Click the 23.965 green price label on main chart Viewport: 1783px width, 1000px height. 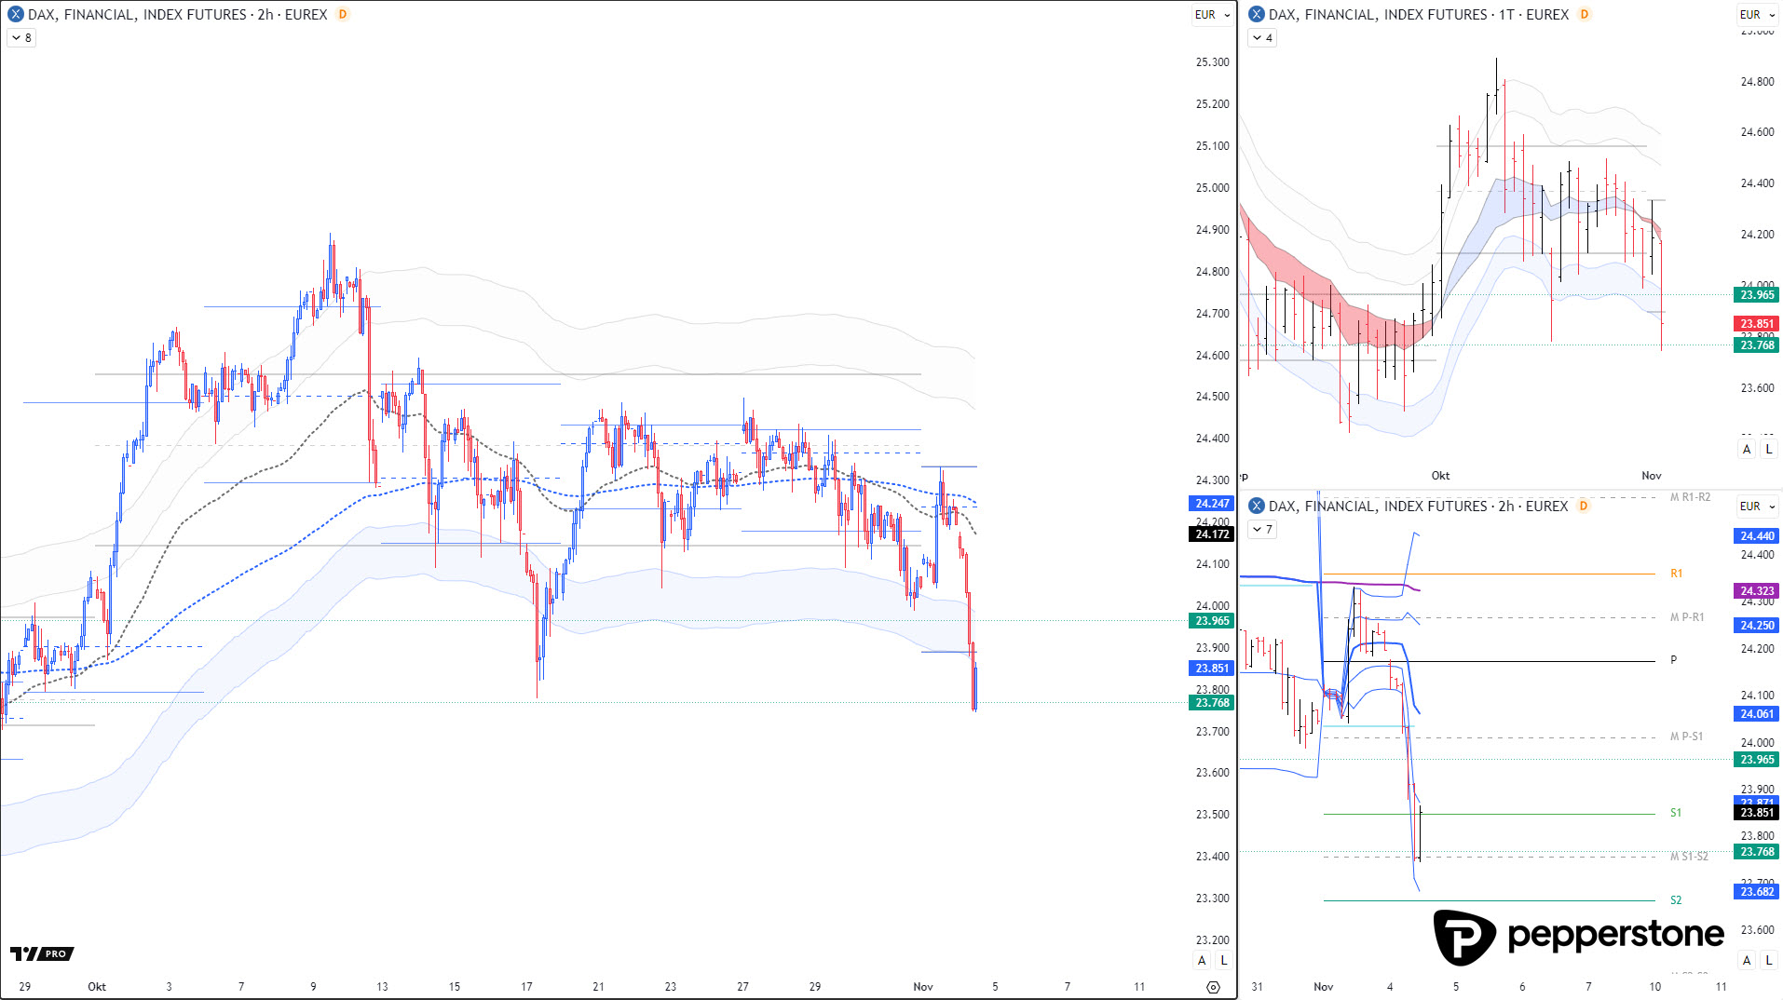[1212, 621]
